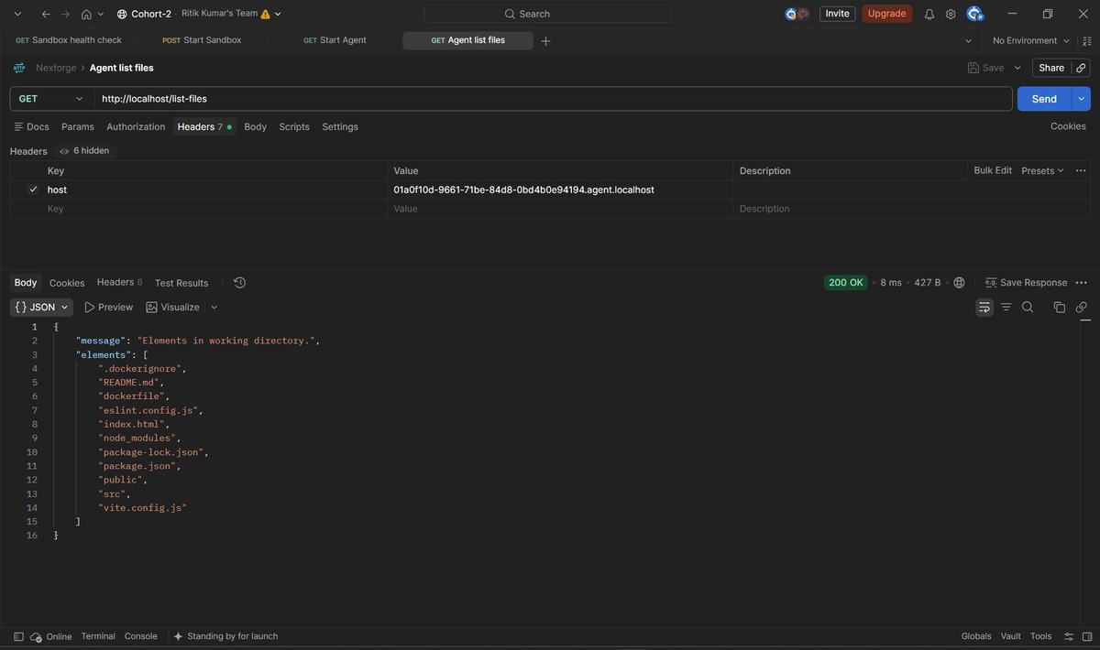Select the Agent list files tab
The image size is (1100, 650).
point(467,40)
